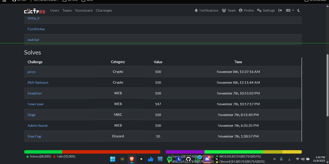Click the volume speaker tray icon

point(303,159)
